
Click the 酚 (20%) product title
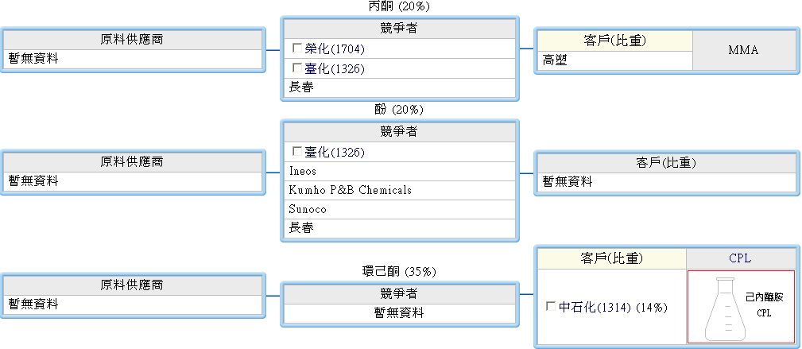[x=399, y=110]
